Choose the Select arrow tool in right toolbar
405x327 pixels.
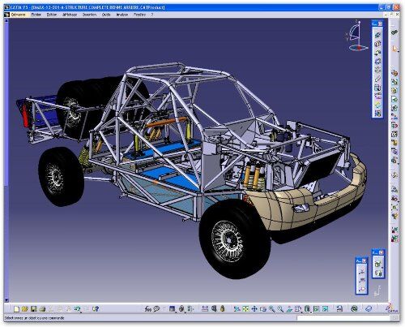(x=395, y=49)
